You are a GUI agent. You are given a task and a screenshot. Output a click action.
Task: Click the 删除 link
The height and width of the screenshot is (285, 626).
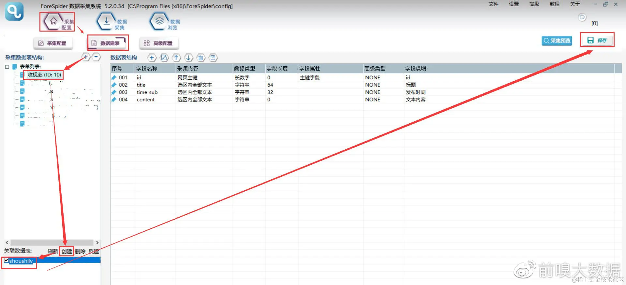point(80,251)
